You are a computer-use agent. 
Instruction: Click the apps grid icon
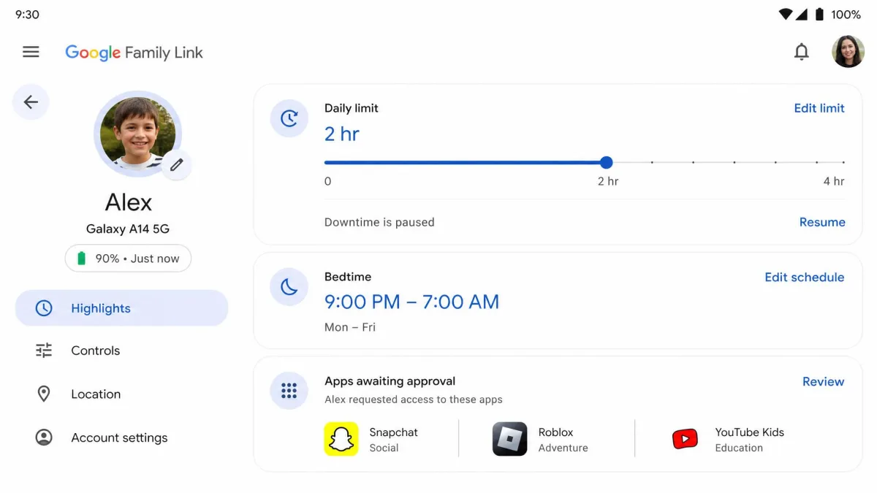coord(289,391)
